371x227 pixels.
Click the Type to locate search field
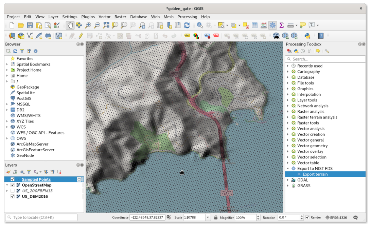[x=41, y=217]
